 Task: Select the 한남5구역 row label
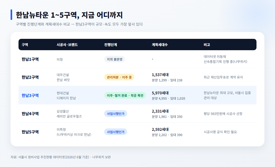30,132
